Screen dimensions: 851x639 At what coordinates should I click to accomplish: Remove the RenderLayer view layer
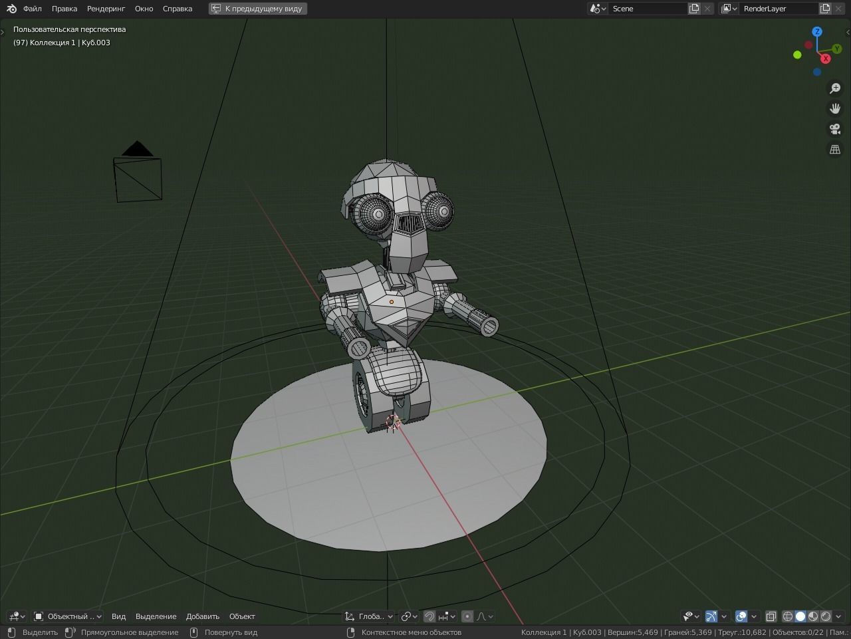tap(838, 9)
